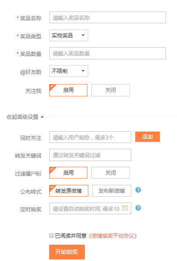
Task: Focus the 转发关键词 filter input field
Action: coord(90,155)
